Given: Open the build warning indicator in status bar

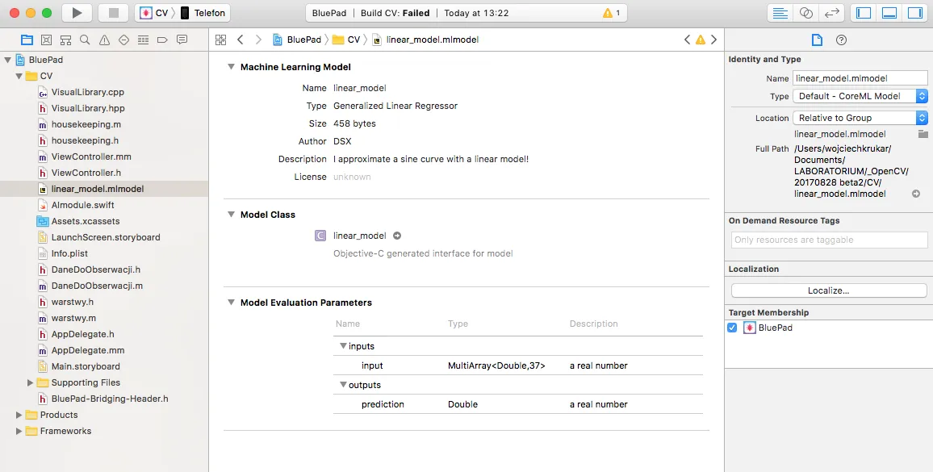Looking at the screenshot, I should pyautogui.click(x=611, y=13).
